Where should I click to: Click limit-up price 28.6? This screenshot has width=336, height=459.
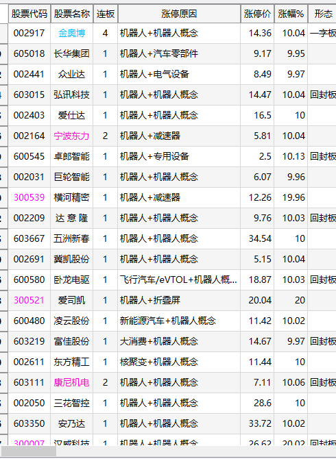coord(263,403)
